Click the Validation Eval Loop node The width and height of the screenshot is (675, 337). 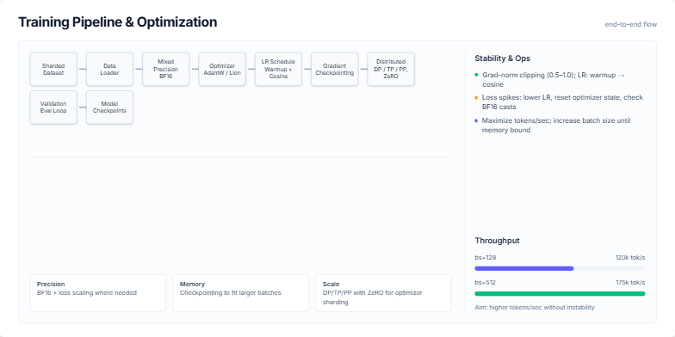53,107
